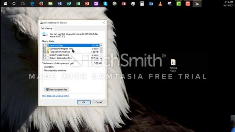
Task: Check the DirectX Shader Cache checkbox
Action: point(44,55)
